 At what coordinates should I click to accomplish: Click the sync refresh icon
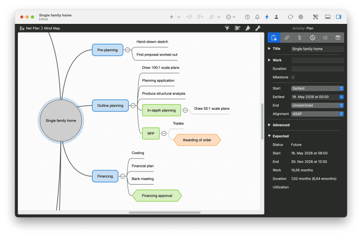[290, 17]
